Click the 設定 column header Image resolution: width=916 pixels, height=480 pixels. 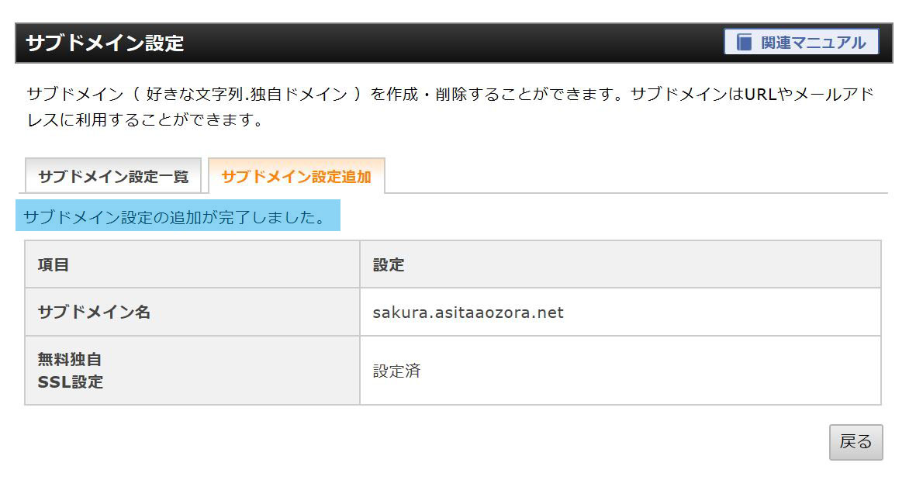(x=389, y=264)
